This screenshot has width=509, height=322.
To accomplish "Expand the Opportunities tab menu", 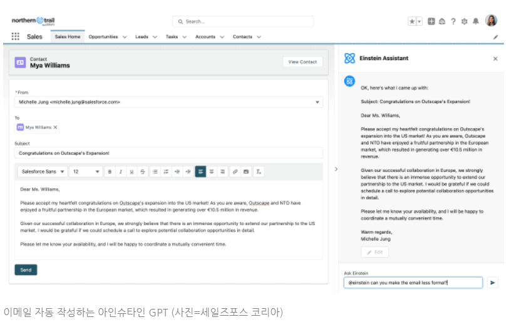I will point(125,37).
